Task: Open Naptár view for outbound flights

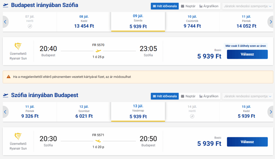Action: tap(188, 6)
